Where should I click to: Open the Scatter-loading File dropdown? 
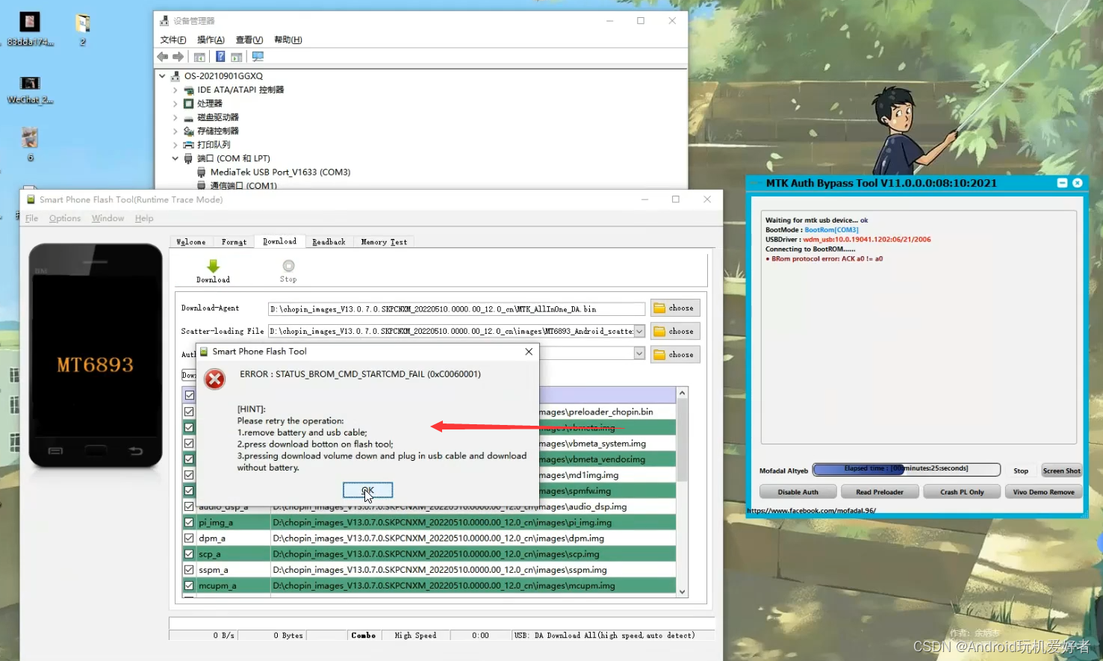point(639,332)
